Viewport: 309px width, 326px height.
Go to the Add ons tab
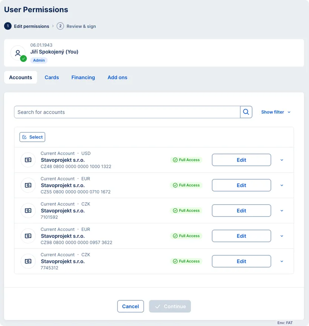click(118, 77)
